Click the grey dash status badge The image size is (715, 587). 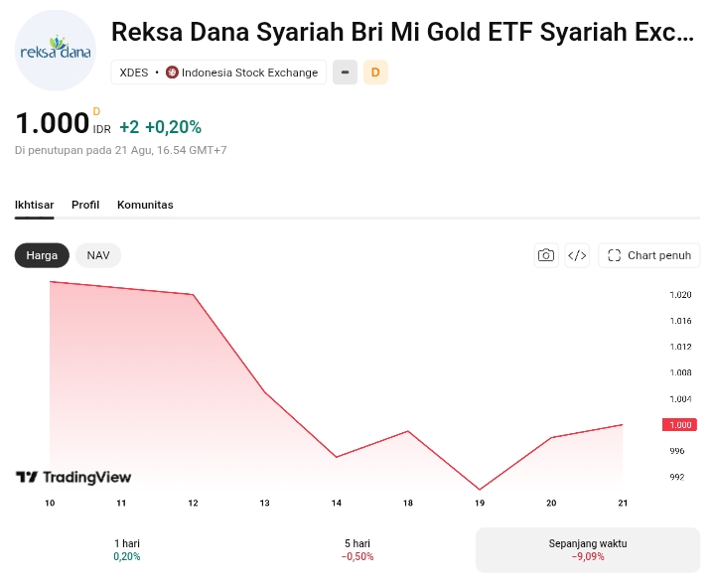(x=345, y=73)
